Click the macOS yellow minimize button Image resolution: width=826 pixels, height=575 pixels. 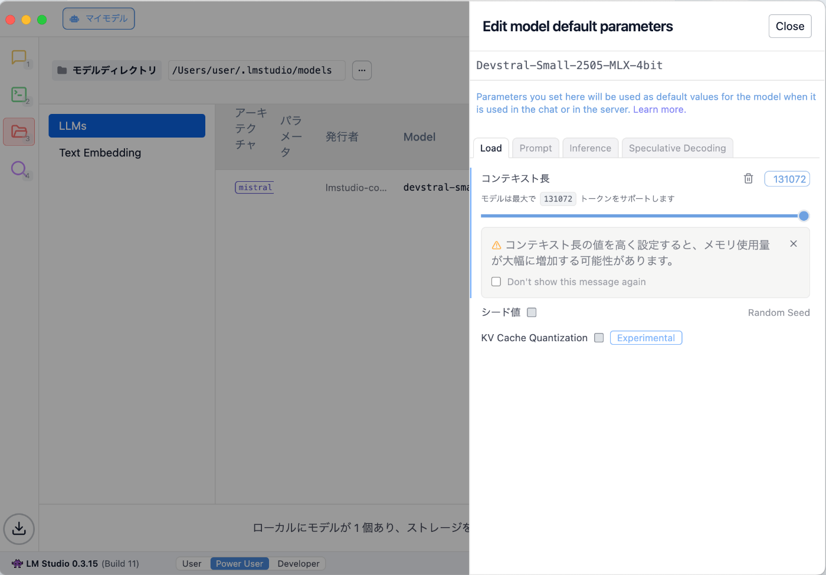coord(26,19)
